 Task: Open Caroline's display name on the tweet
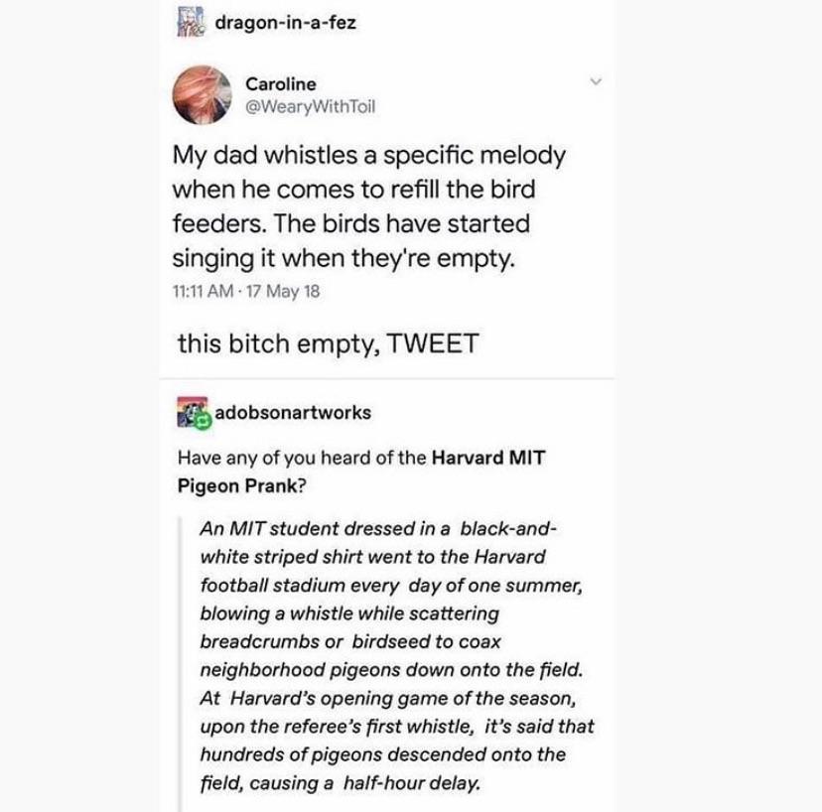[282, 84]
